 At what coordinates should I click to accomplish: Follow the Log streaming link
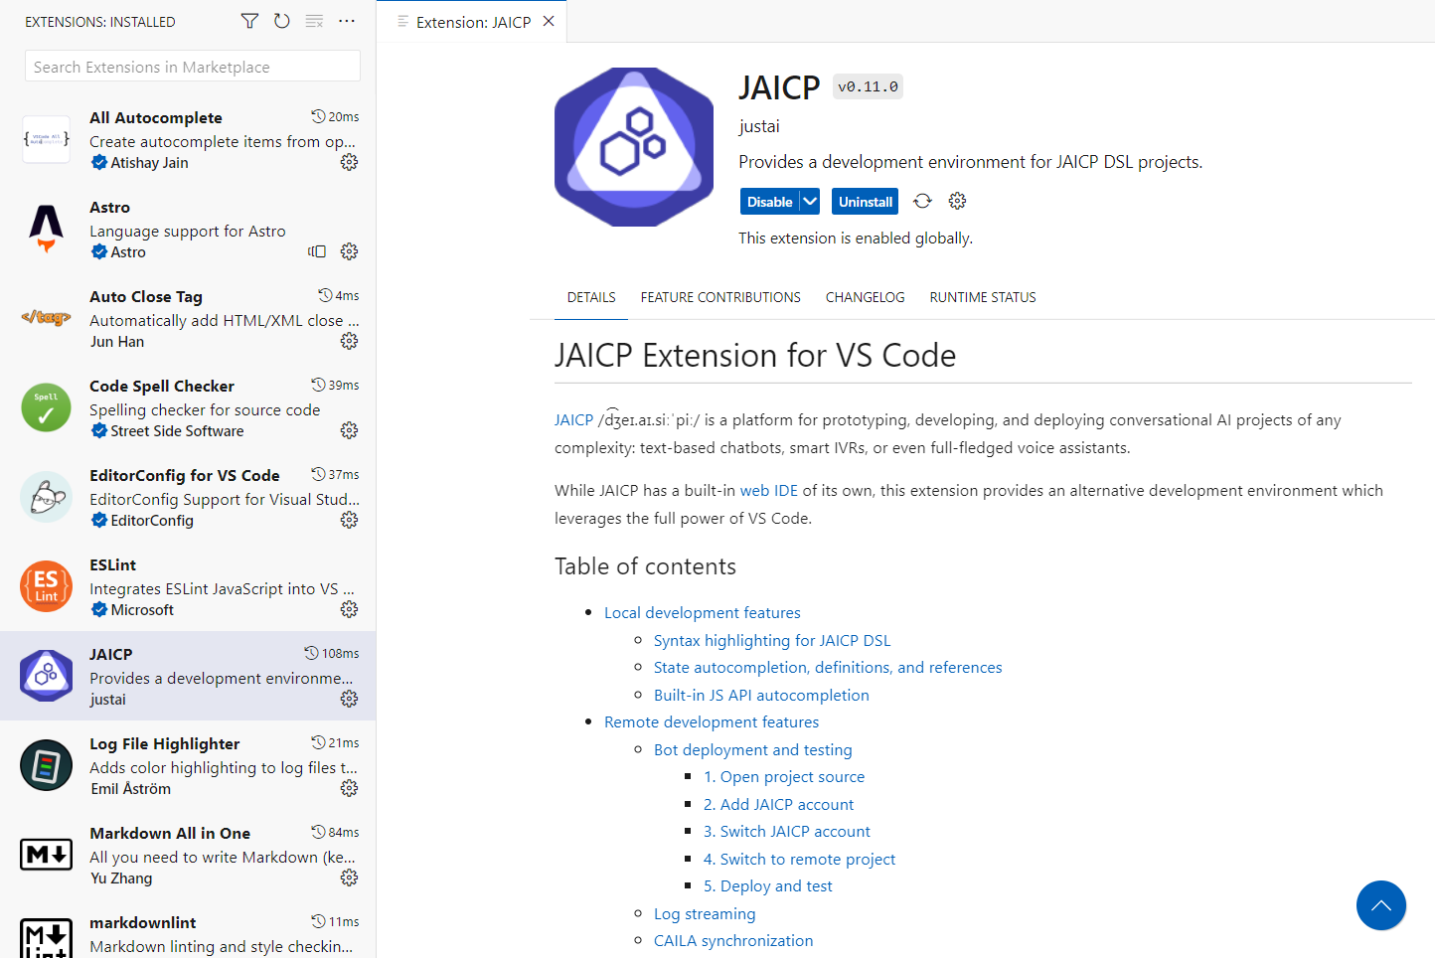(705, 913)
